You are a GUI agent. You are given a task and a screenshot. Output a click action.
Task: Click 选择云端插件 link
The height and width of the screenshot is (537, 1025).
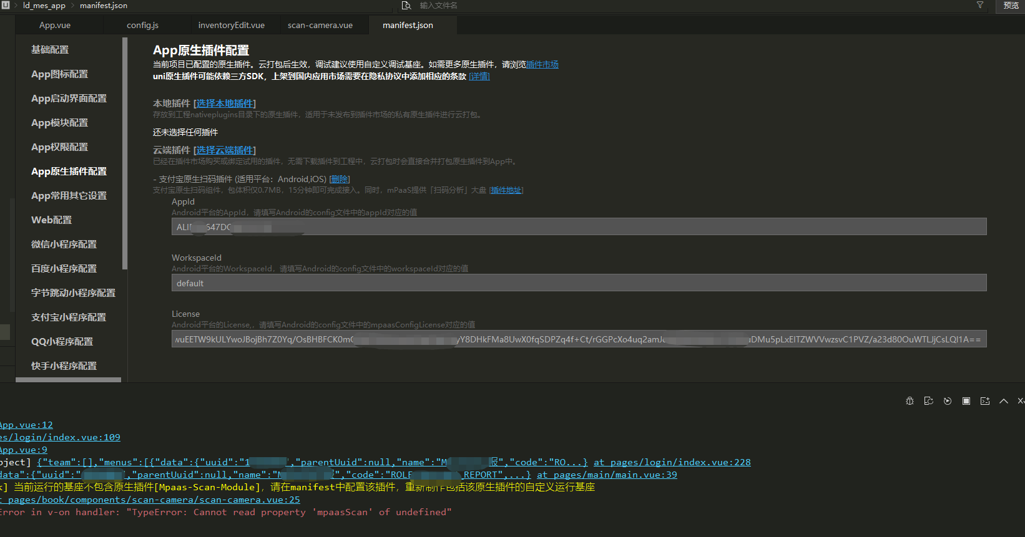click(x=225, y=150)
